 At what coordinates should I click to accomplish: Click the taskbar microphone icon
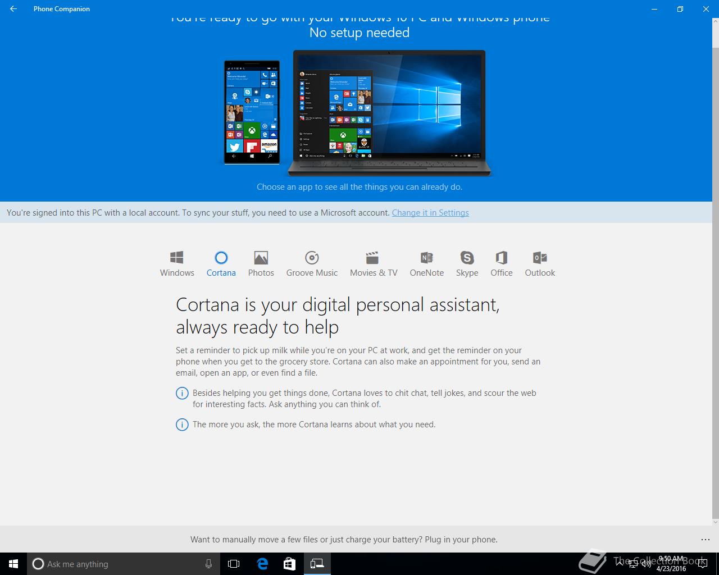pos(209,564)
